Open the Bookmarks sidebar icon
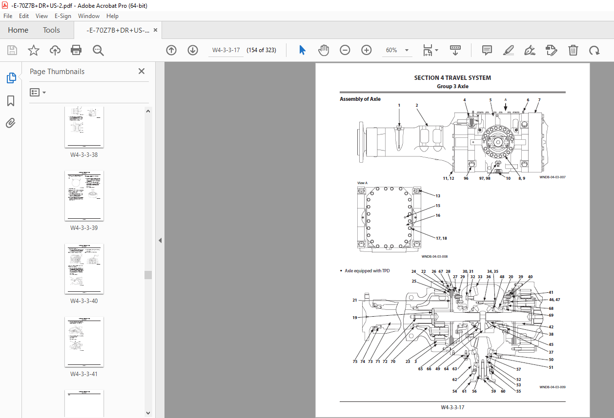 click(x=11, y=101)
